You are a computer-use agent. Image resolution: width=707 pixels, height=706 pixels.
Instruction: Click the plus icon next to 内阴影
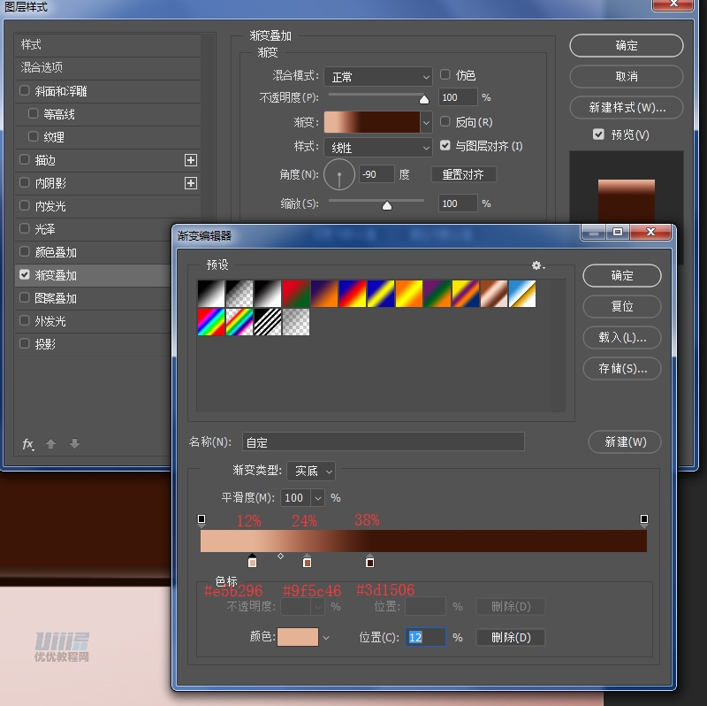point(190,183)
